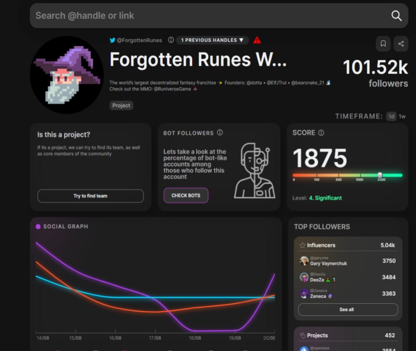The height and width of the screenshot is (351, 416).
Task: Expand the 1 Previous Handles dropdown
Action: (x=212, y=40)
